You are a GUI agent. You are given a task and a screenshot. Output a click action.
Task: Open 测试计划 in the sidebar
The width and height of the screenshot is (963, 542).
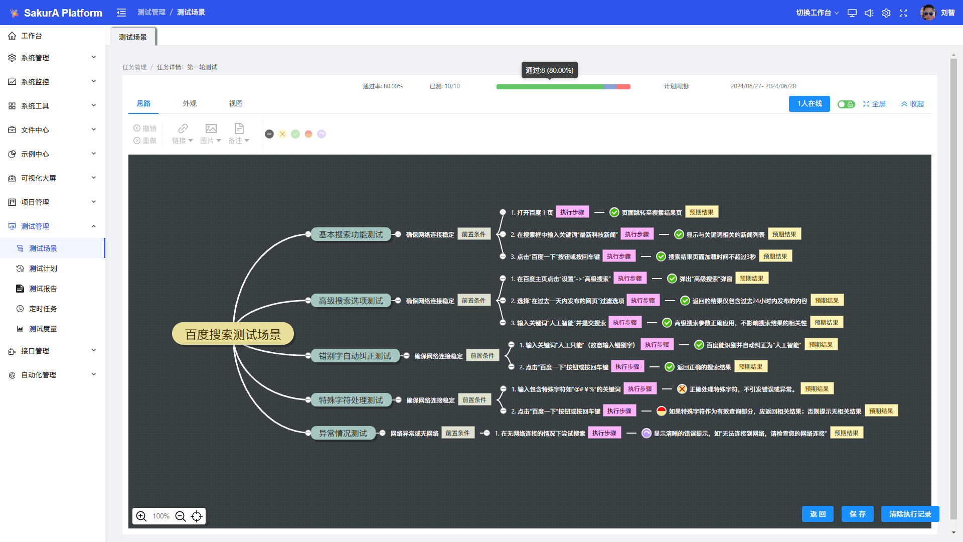click(x=43, y=268)
